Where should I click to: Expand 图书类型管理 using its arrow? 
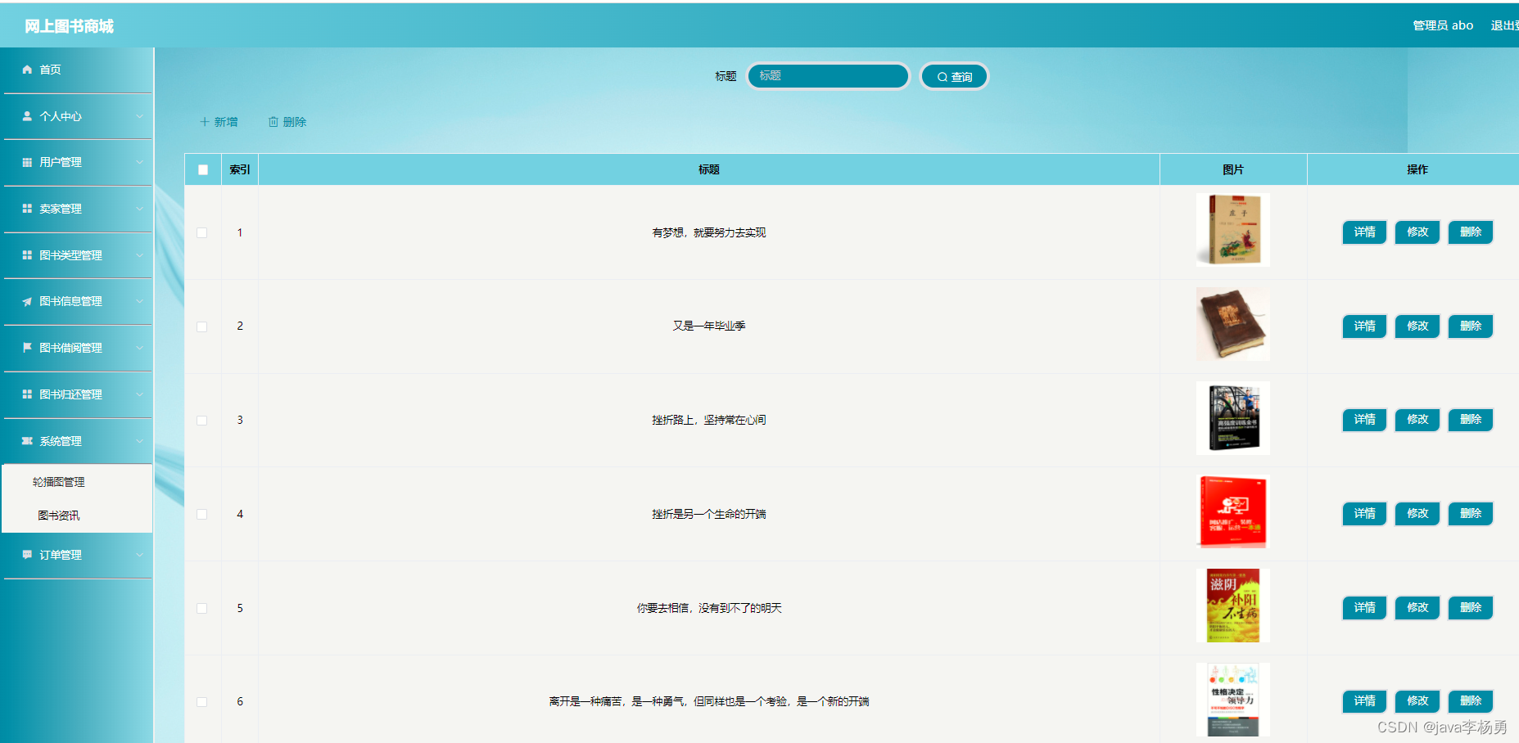click(x=139, y=255)
